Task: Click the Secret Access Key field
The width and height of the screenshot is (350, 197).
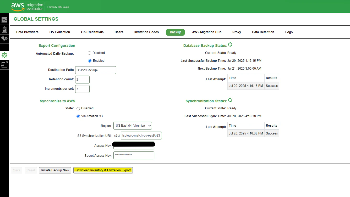Action: pos(134,155)
